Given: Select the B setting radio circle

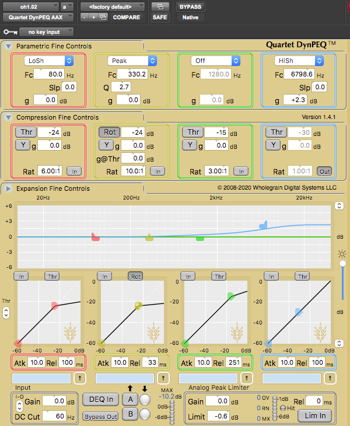Looking at the screenshot, I should click(x=145, y=414).
